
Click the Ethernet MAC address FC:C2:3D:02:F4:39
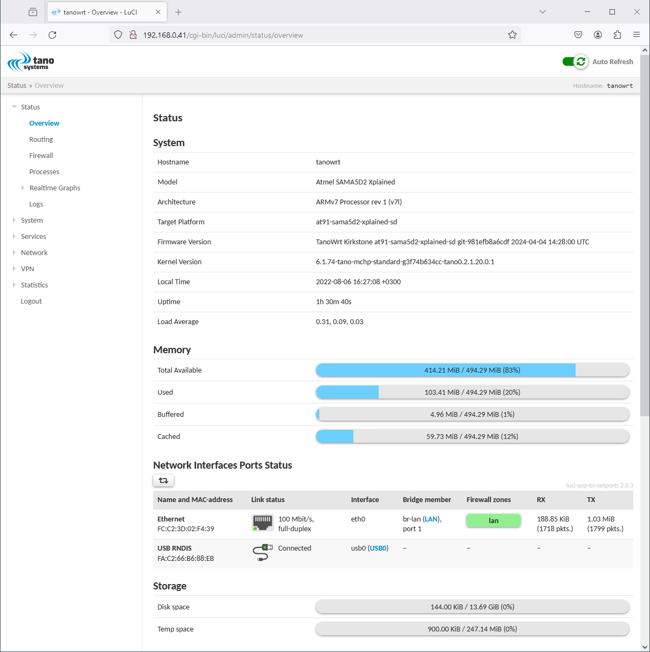[186, 529]
